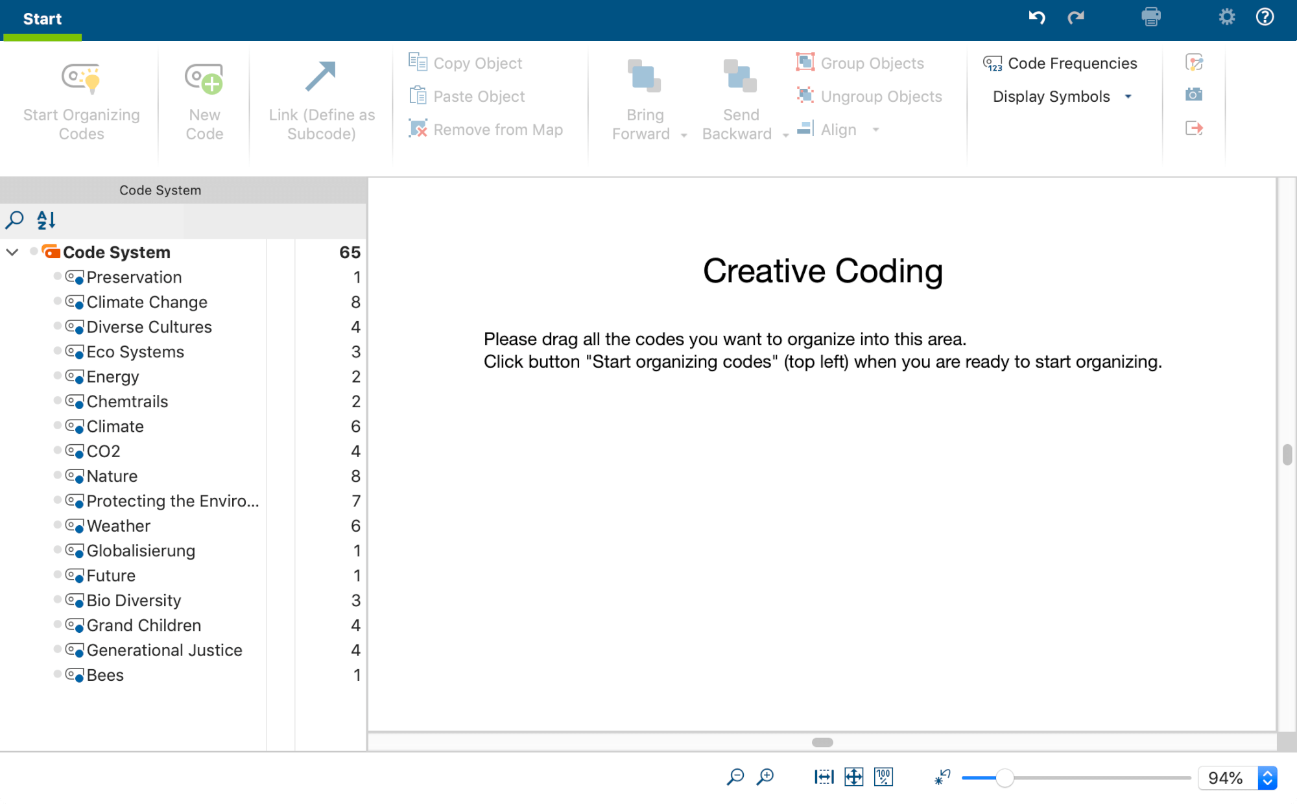
Task: Select Link (Define as Subcode) tool
Action: (322, 102)
